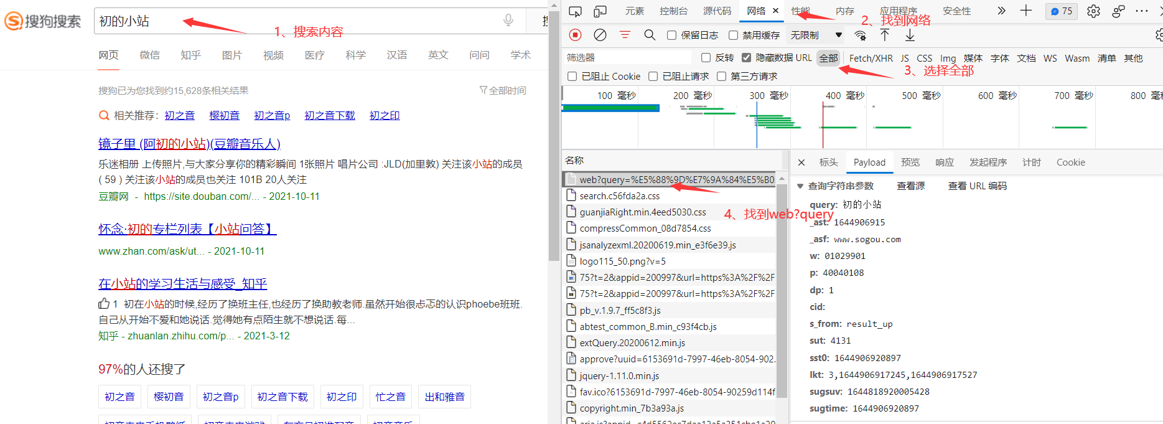
Task: Enable the 保留日志 checkbox
Action: [x=671, y=35]
